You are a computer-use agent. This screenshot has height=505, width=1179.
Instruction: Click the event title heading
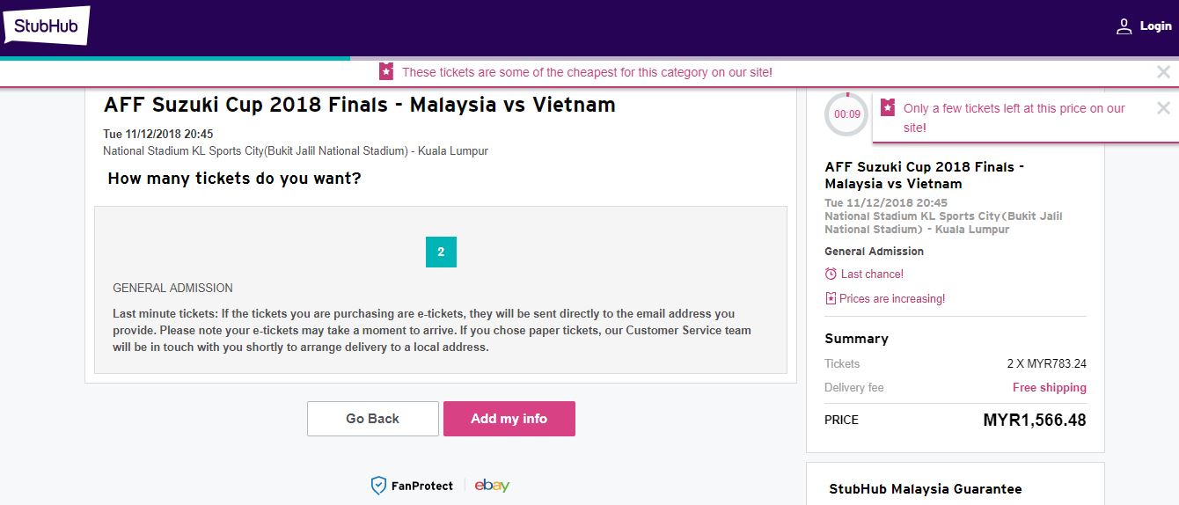tap(359, 106)
